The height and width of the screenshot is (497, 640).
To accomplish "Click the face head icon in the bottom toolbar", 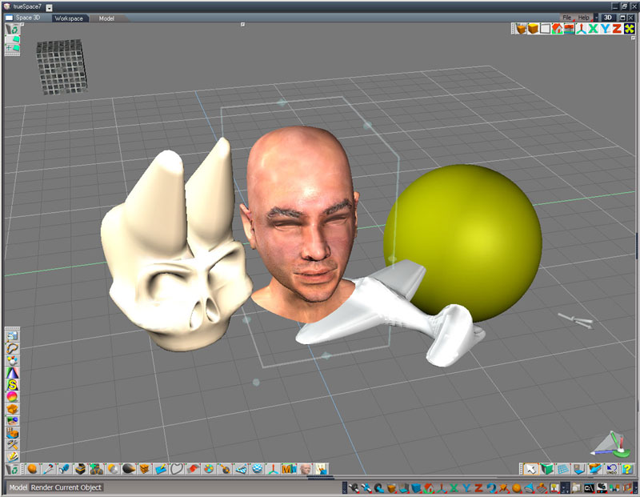I will (x=306, y=469).
